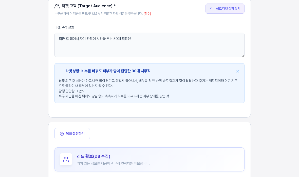299x177 pixels.
Task: Click the plus circle icon in 목표 설정하기
Action: 62,134
